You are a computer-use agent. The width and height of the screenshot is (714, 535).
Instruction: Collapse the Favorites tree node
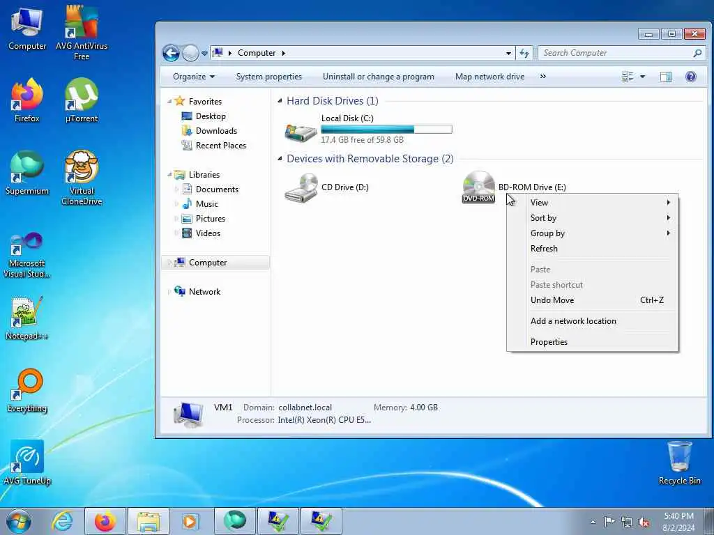click(x=169, y=101)
